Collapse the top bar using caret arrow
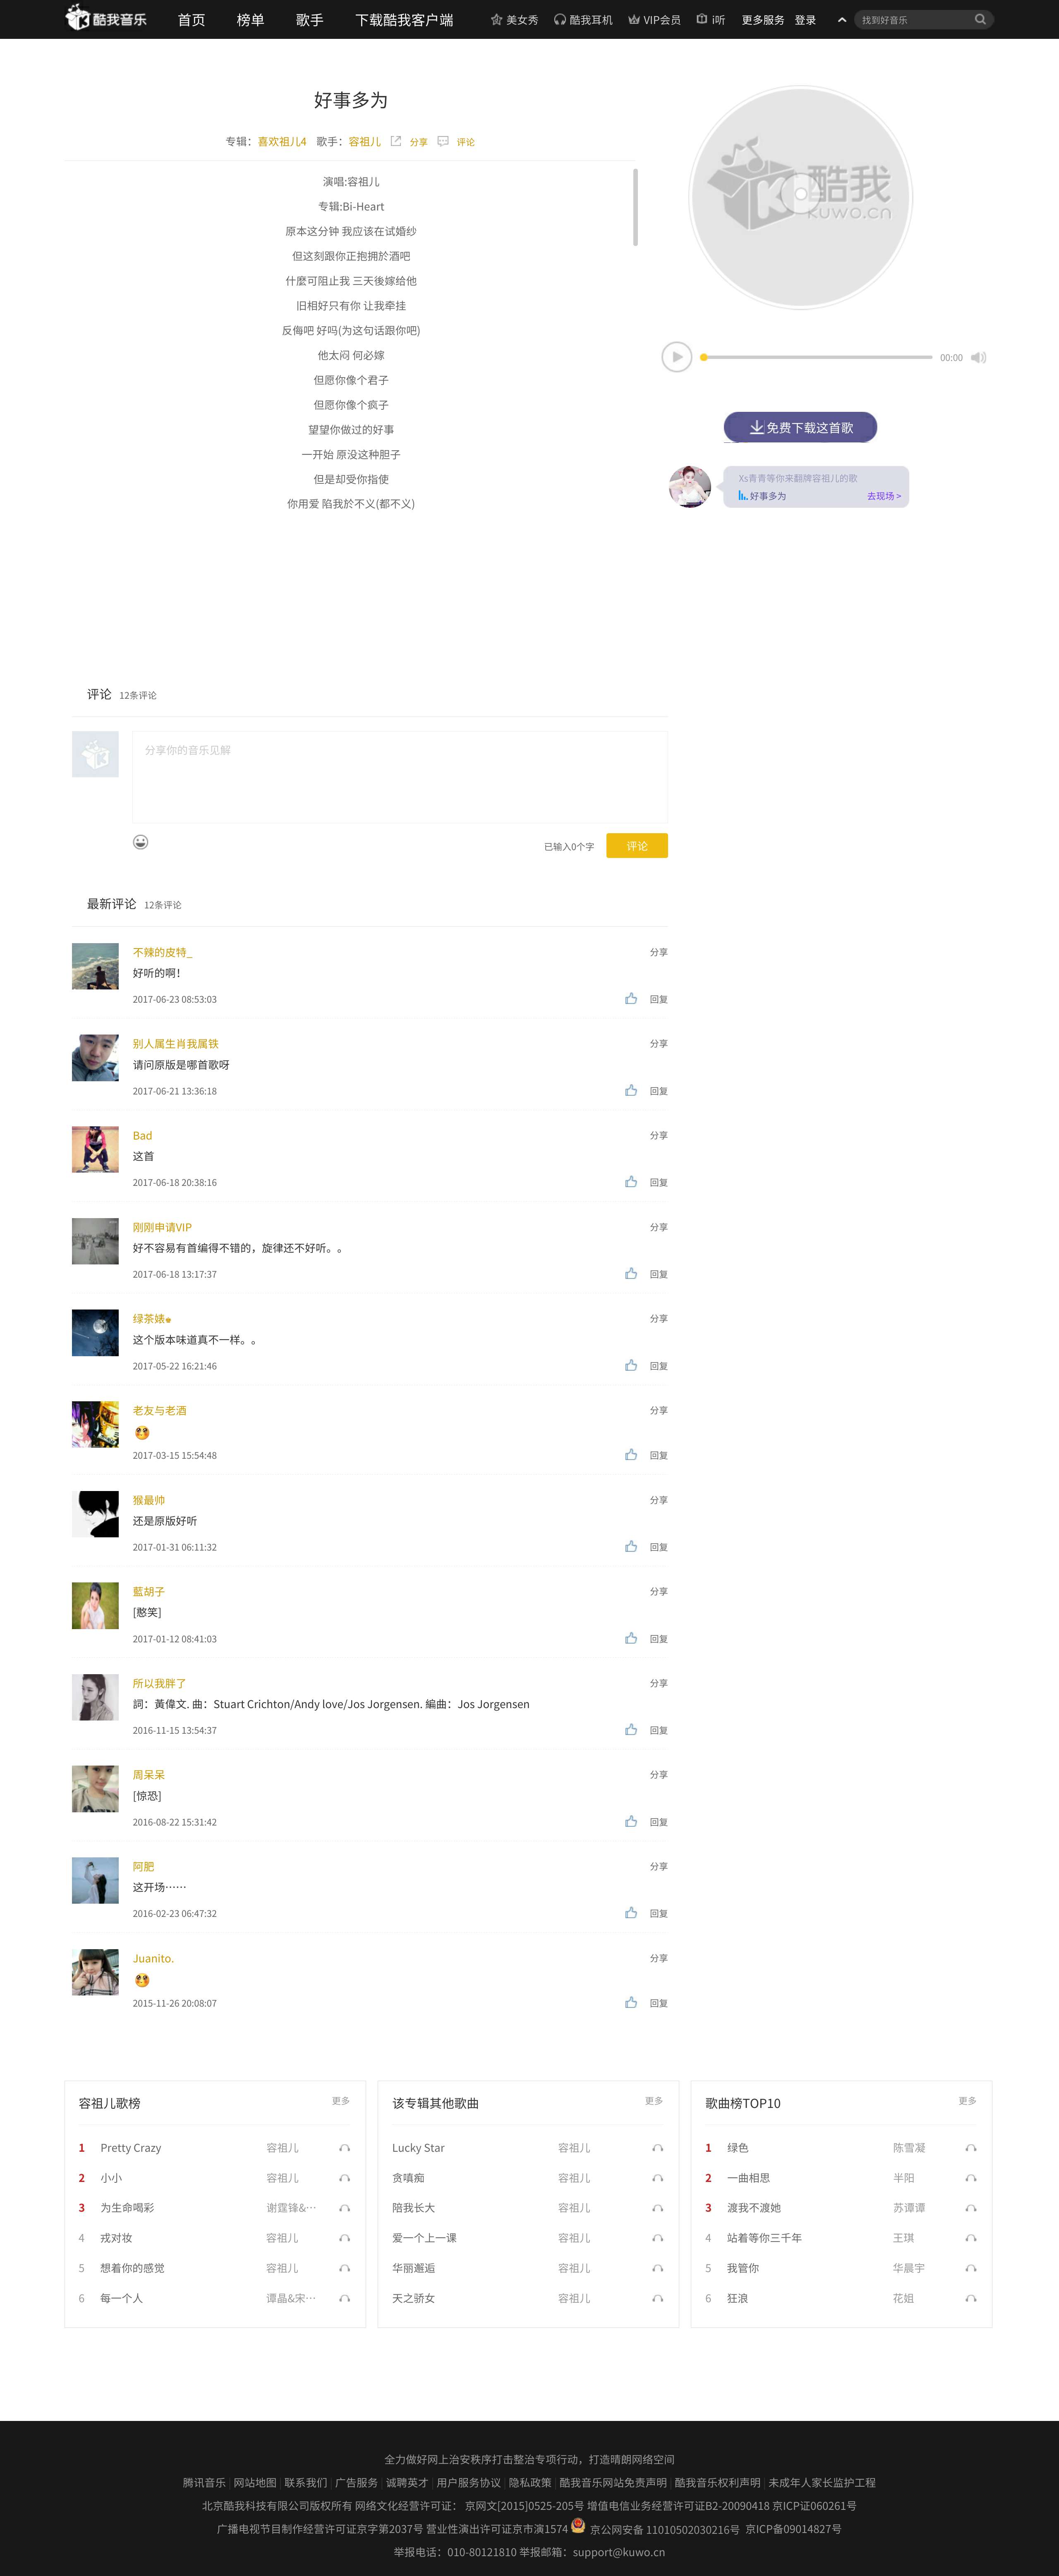Viewport: 1059px width, 2576px height. click(842, 20)
